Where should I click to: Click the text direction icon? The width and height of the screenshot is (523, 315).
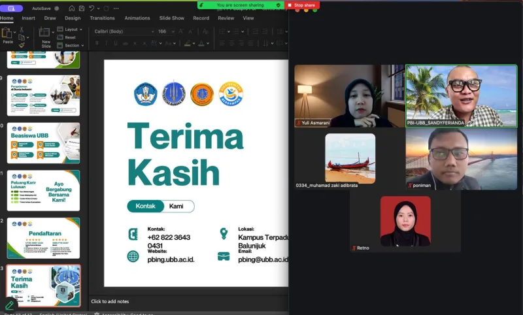tap(265, 43)
